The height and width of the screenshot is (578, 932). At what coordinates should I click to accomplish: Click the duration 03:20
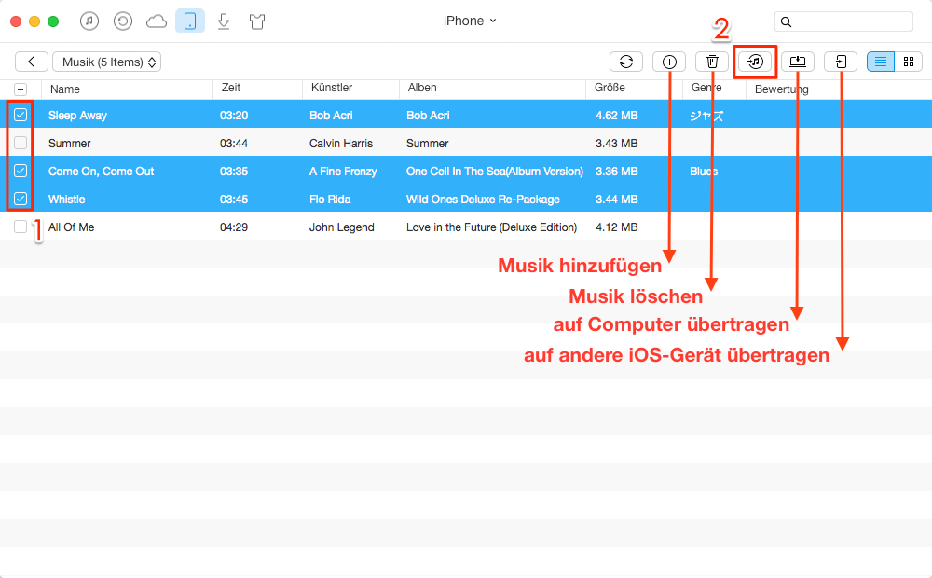[234, 116]
